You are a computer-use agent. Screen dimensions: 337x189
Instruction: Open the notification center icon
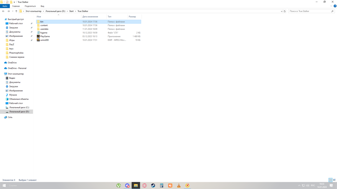click(331, 186)
